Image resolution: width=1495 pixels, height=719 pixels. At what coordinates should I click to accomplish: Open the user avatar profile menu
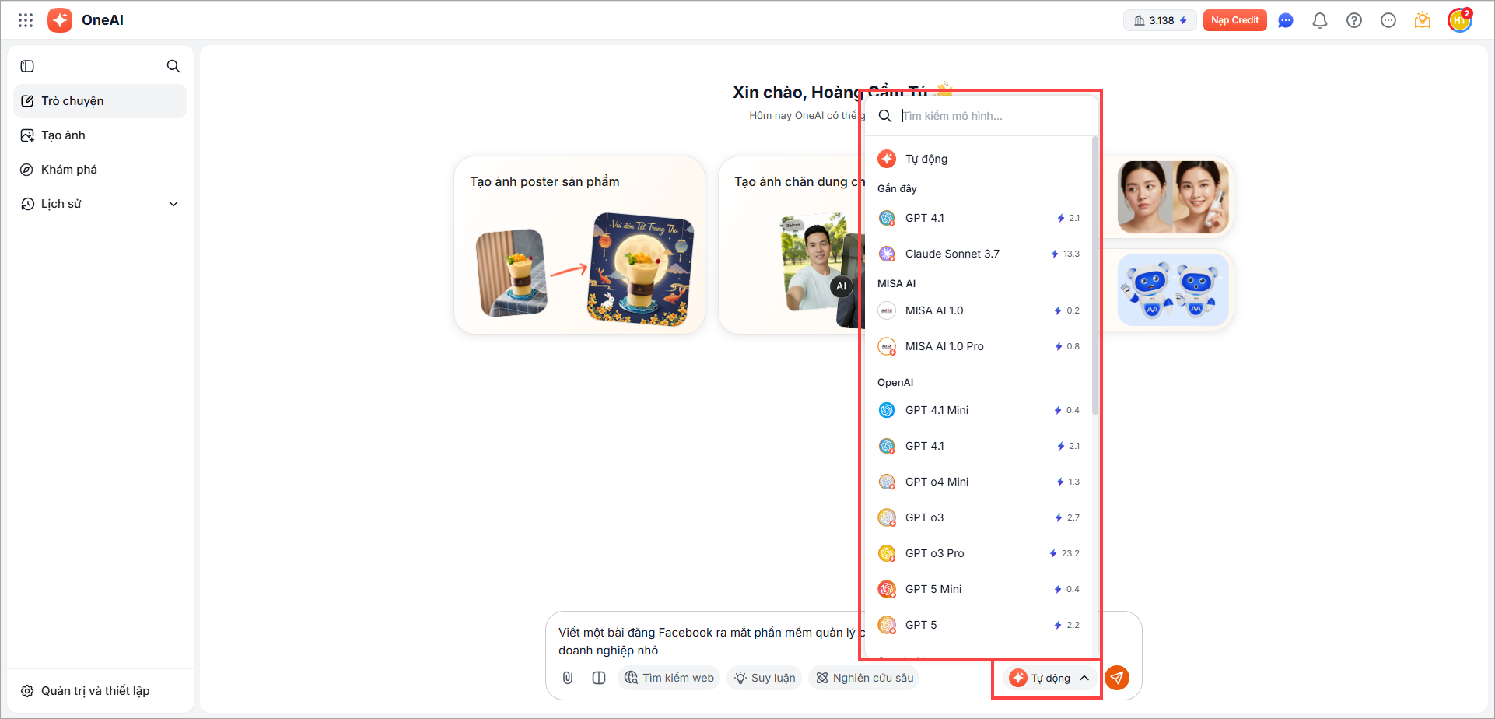coord(1460,20)
